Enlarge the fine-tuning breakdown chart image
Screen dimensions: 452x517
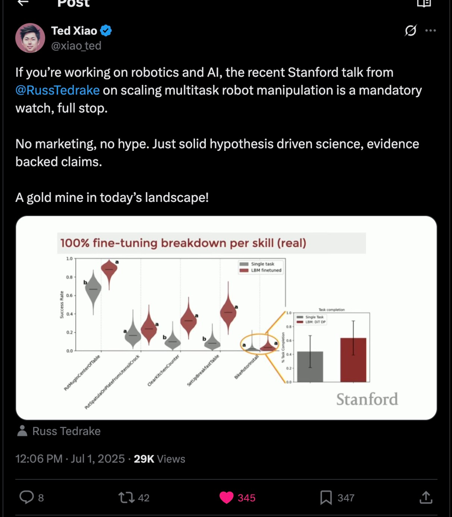tap(226, 318)
